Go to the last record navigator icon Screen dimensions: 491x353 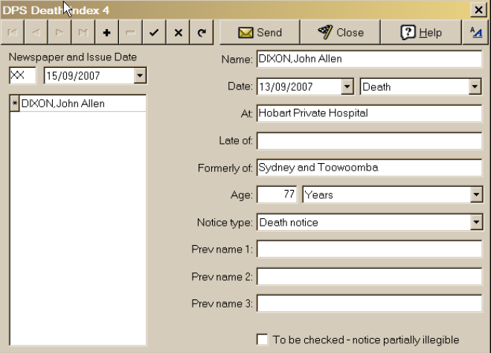pos(83,33)
